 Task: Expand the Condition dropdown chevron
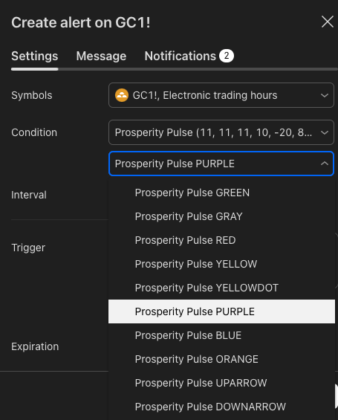pyautogui.click(x=325, y=132)
